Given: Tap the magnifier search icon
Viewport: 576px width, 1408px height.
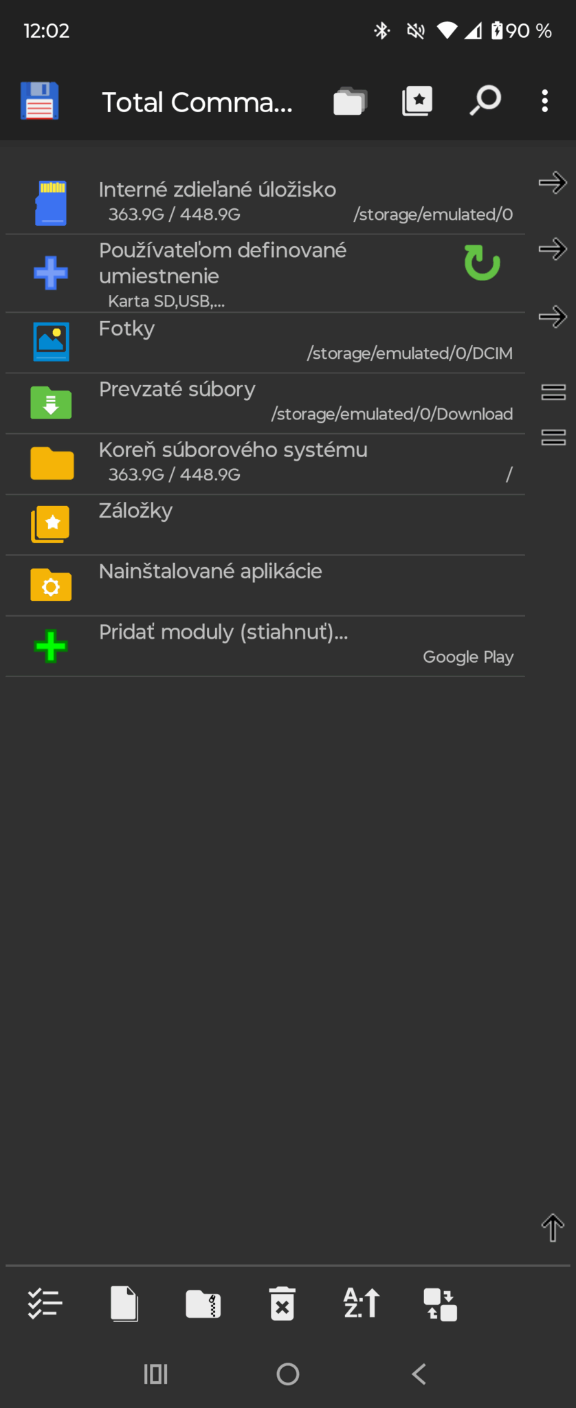Looking at the screenshot, I should [485, 100].
